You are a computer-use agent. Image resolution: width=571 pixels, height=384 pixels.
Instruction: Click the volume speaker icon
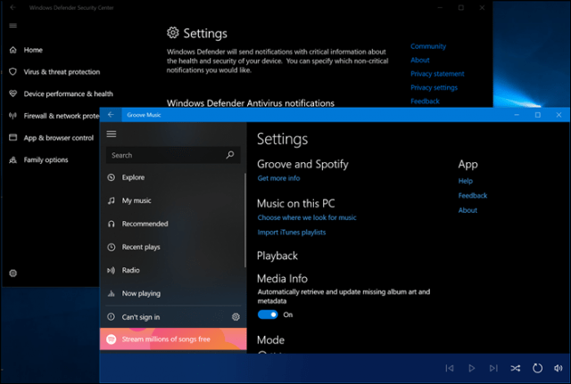pyautogui.click(x=559, y=368)
